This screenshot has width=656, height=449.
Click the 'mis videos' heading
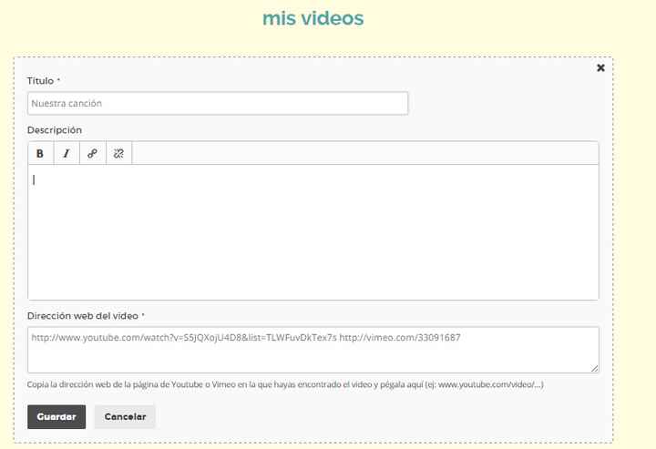[x=313, y=18]
